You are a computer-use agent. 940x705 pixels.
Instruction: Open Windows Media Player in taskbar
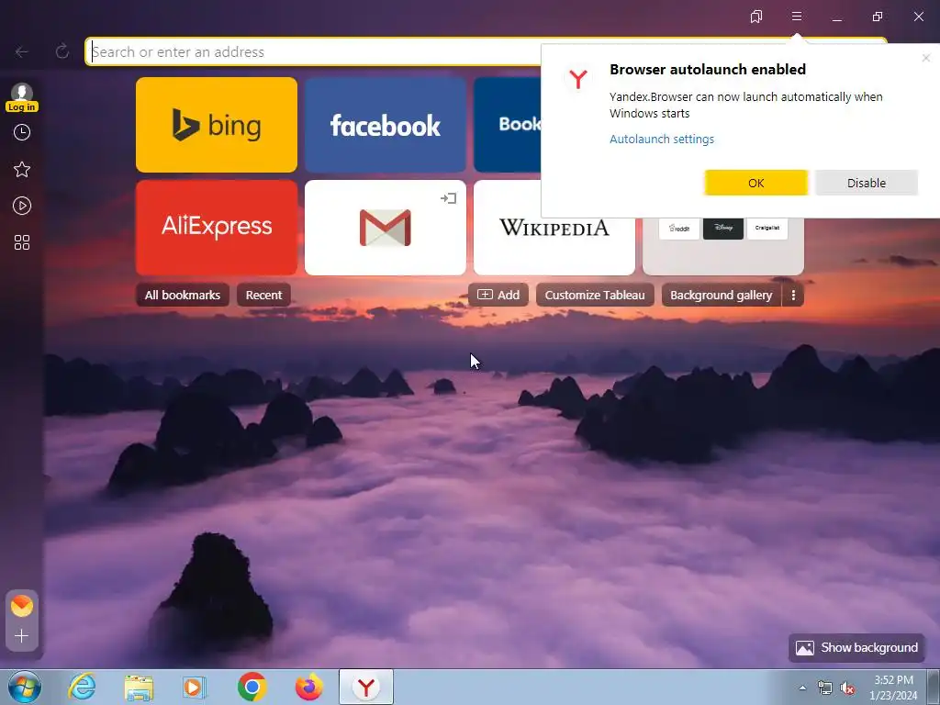coord(195,687)
